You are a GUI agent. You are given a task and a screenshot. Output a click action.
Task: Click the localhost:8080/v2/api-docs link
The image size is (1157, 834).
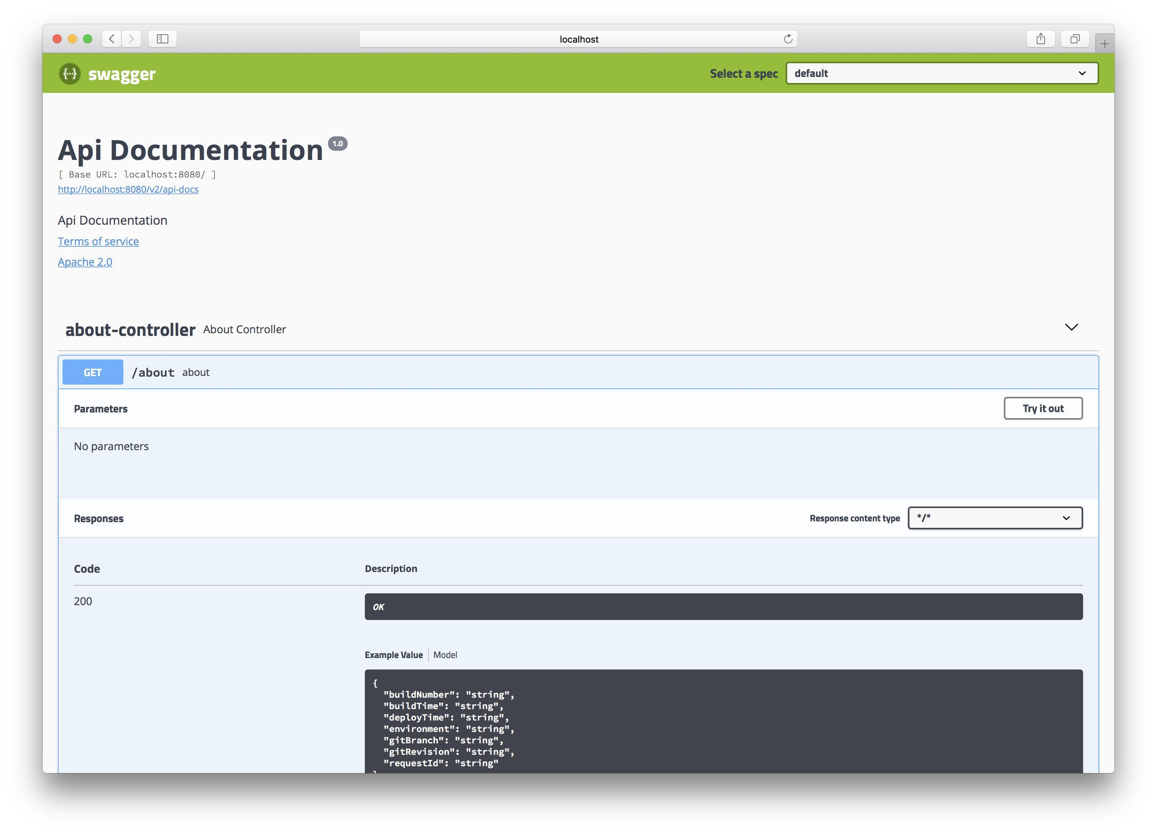(x=128, y=189)
